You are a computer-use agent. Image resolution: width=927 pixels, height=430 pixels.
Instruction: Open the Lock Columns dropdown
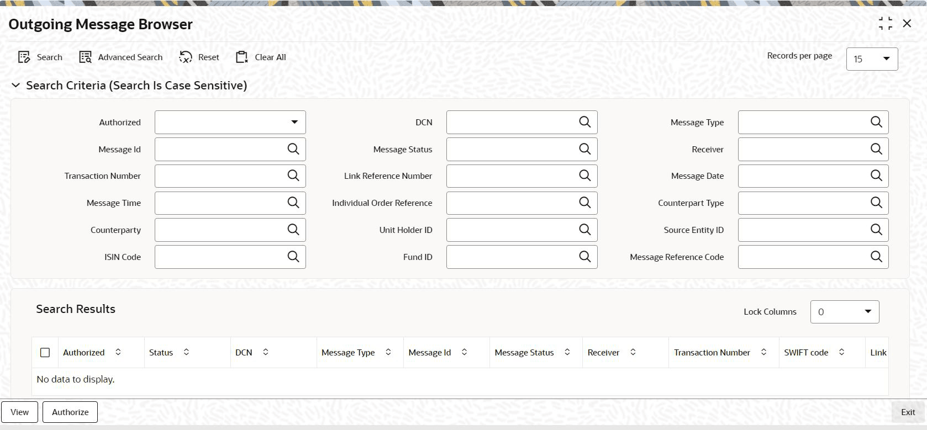click(x=845, y=312)
